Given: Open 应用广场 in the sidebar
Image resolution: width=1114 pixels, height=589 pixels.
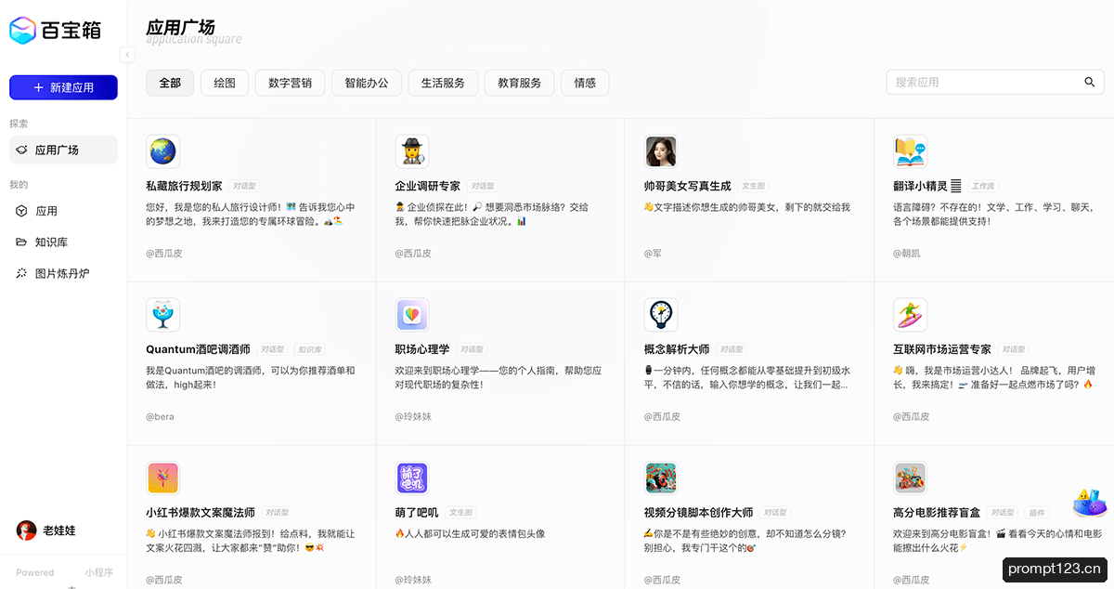Looking at the screenshot, I should point(63,150).
